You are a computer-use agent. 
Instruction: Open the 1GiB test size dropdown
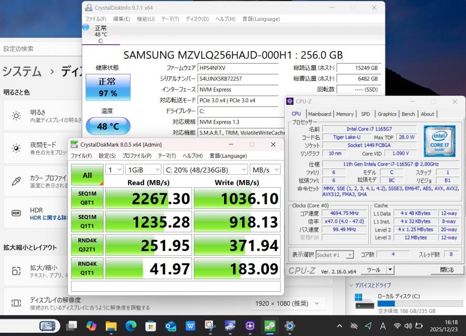[x=143, y=170]
